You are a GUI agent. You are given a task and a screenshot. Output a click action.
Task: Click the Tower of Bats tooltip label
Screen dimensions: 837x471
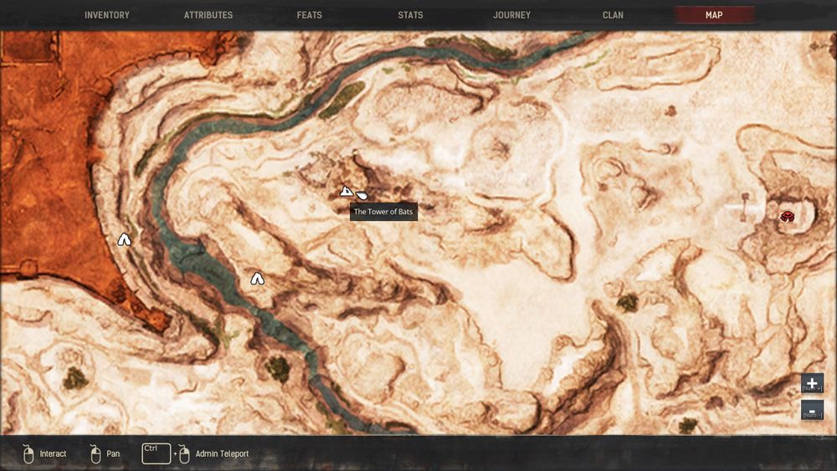[383, 212]
